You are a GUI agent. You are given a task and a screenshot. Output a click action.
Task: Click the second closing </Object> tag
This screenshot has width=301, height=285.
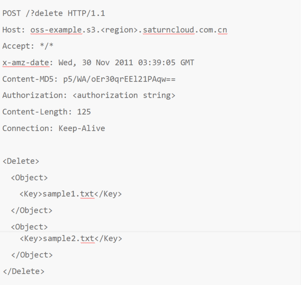32,255
